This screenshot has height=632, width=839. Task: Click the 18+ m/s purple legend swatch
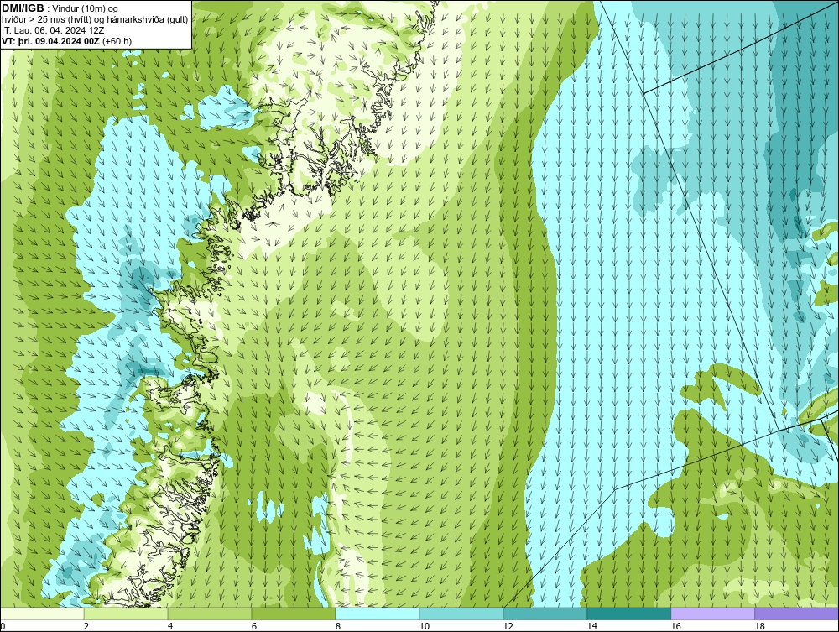point(797,614)
